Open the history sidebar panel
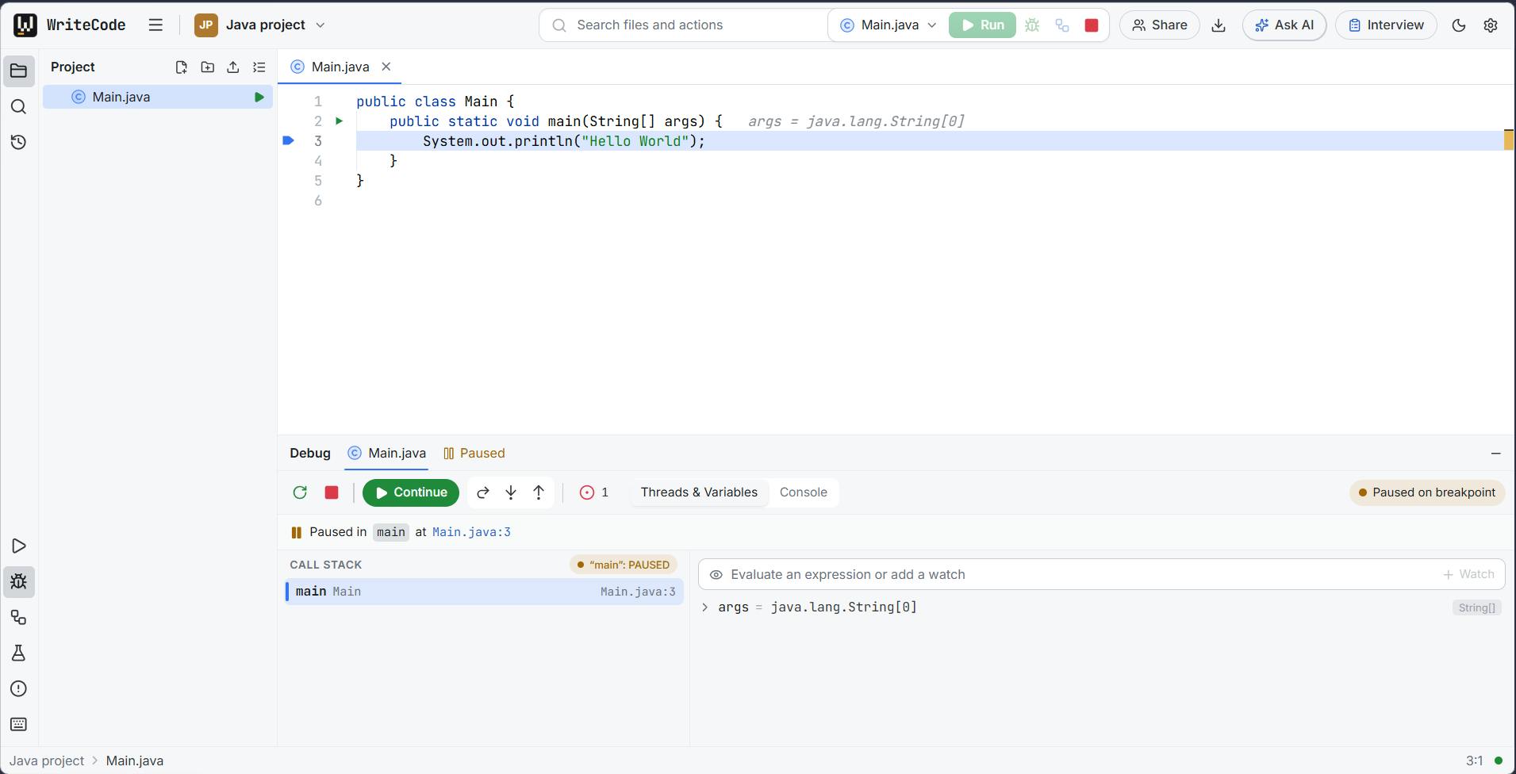The width and height of the screenshot is (1516, 774). (x=18, y=143)
